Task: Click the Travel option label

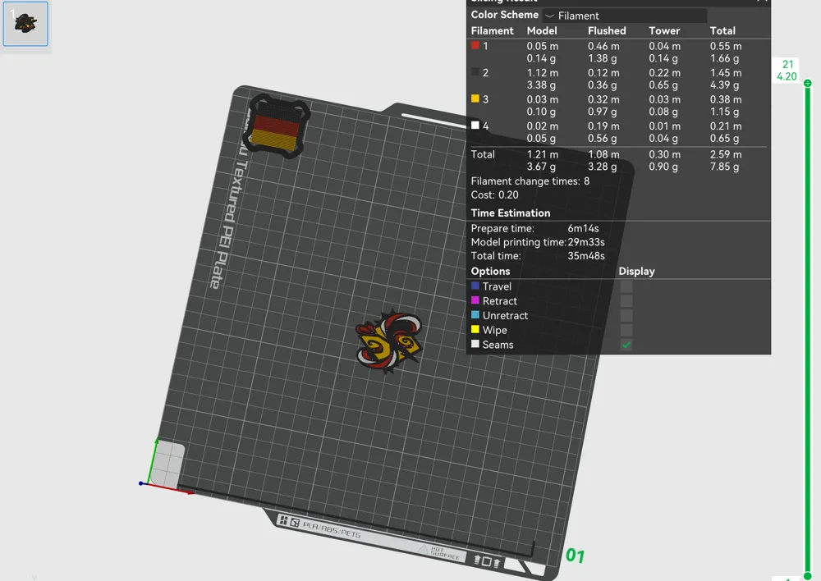Action: pos(497,286)
